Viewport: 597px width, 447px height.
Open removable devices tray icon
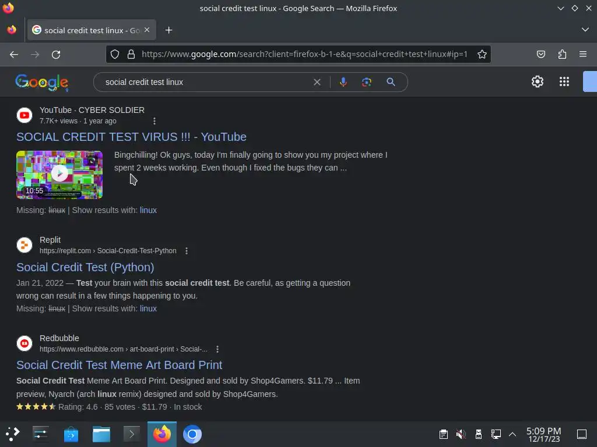coord(479,434)
